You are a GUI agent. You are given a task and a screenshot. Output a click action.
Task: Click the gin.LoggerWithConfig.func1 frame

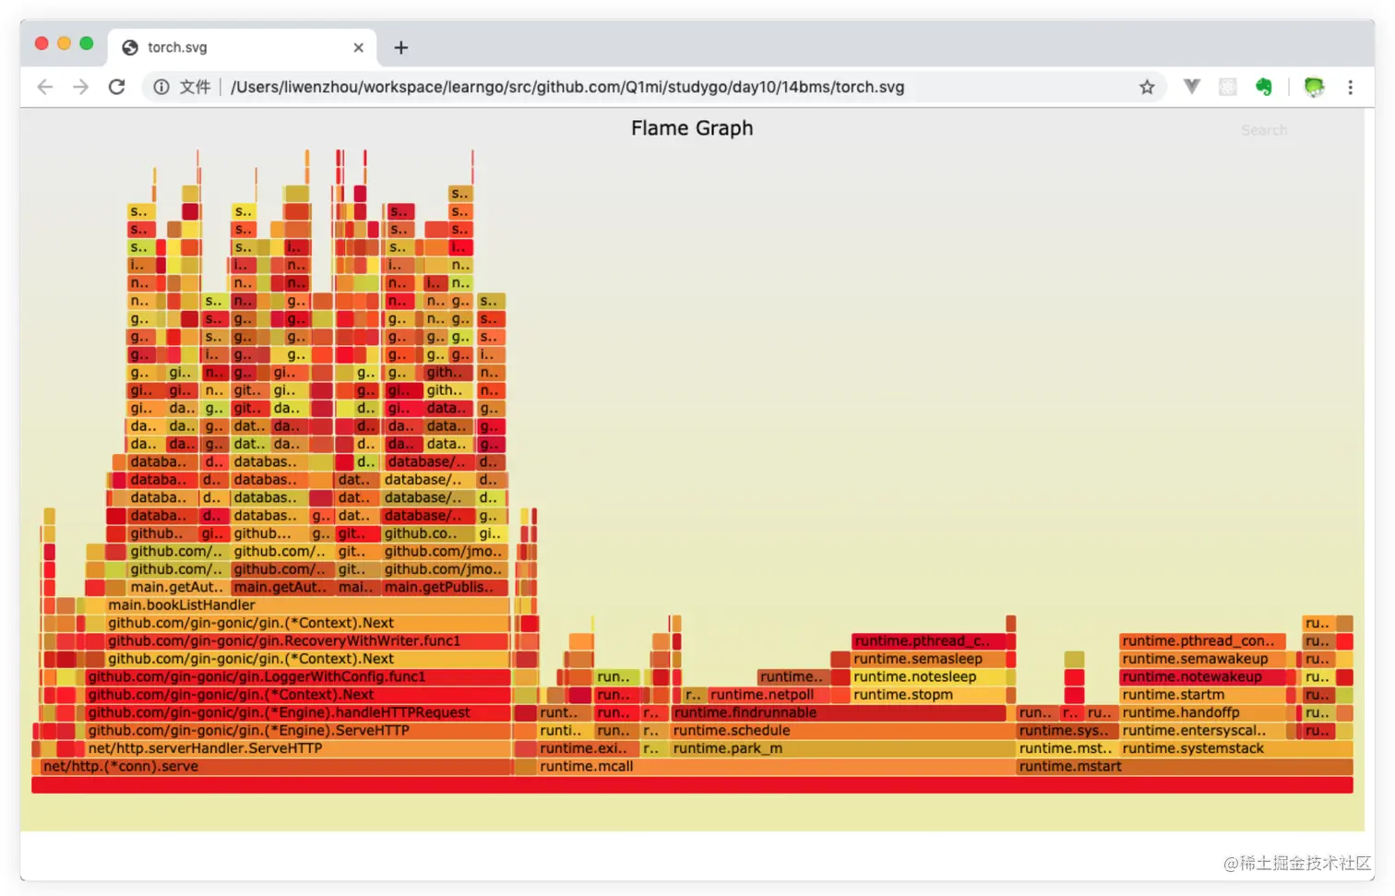point(298,676)
